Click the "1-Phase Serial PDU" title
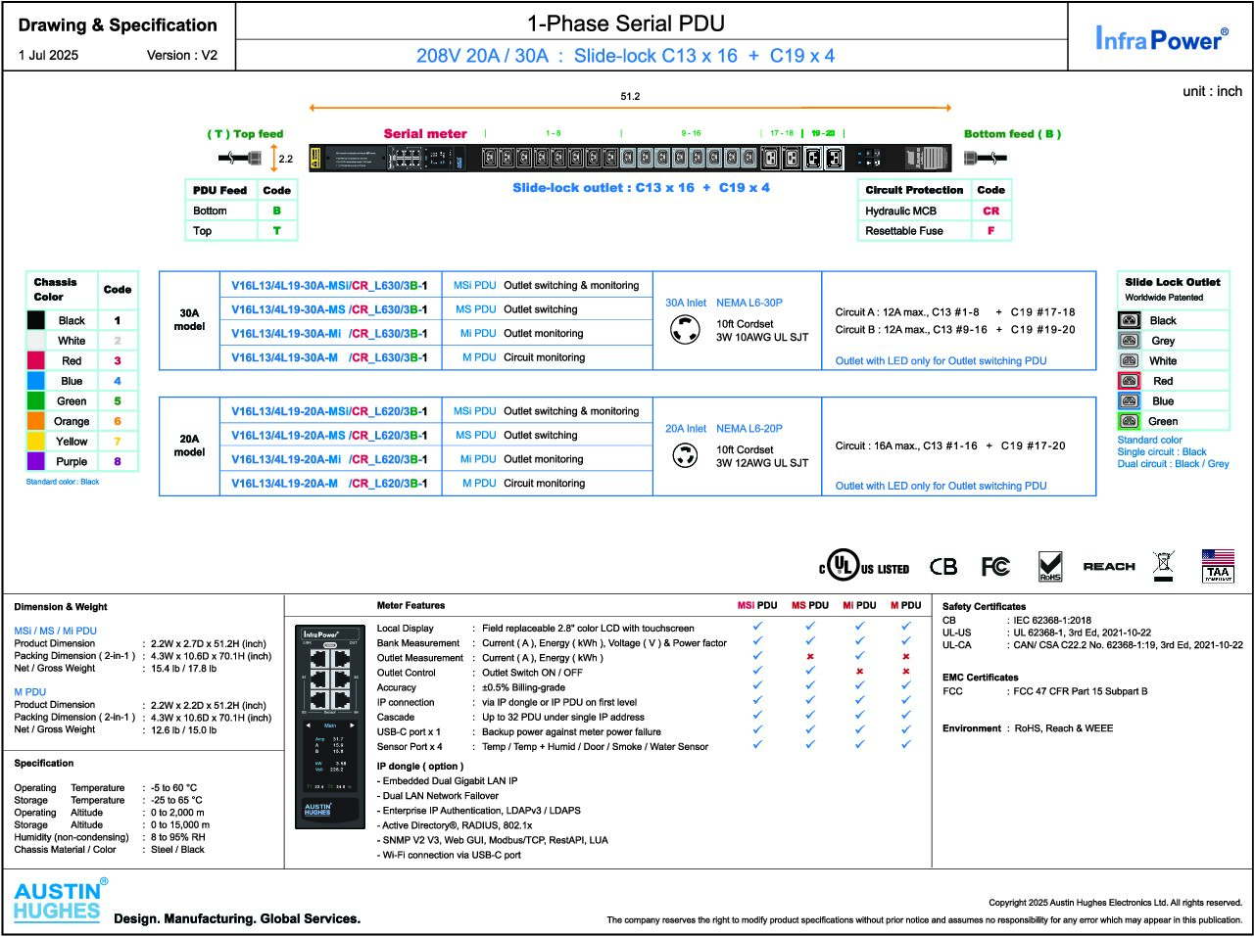The height and width of the screenshot is (937, 1255). pyautogui.click(x=626, y=23)
